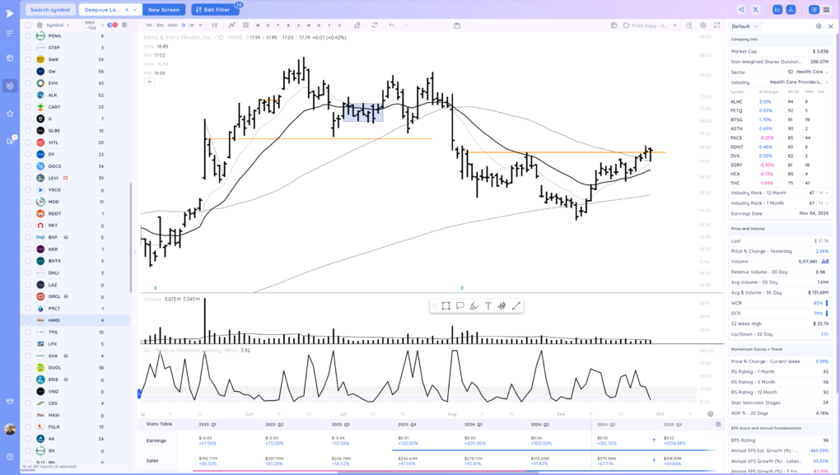
Task: Tick the checkbox next to POWL
Action: (28, 36)
